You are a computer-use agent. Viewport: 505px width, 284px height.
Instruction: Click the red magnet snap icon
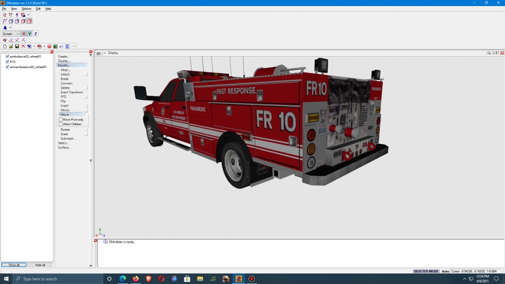5,40
